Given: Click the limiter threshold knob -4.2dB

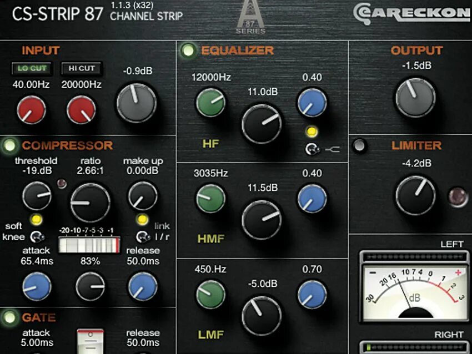Looking at the screenshot, I should [x=415, y=195].
